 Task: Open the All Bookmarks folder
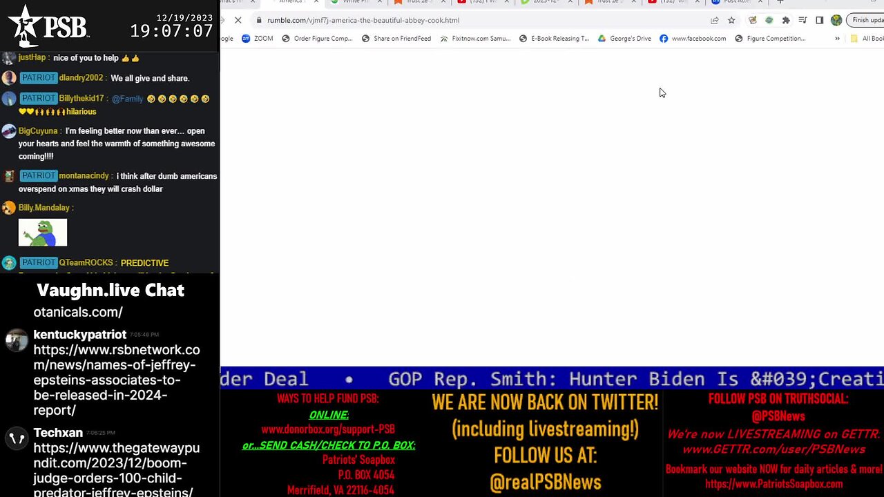[x=867, y=39]
